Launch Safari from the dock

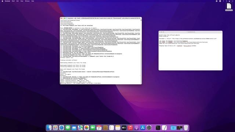point(62,128)
